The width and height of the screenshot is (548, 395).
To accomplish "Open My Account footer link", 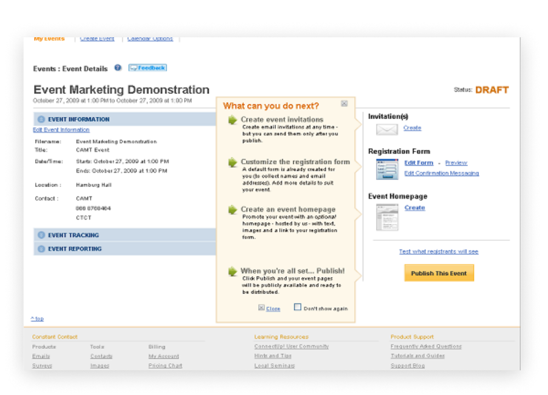I will [163, 356].
